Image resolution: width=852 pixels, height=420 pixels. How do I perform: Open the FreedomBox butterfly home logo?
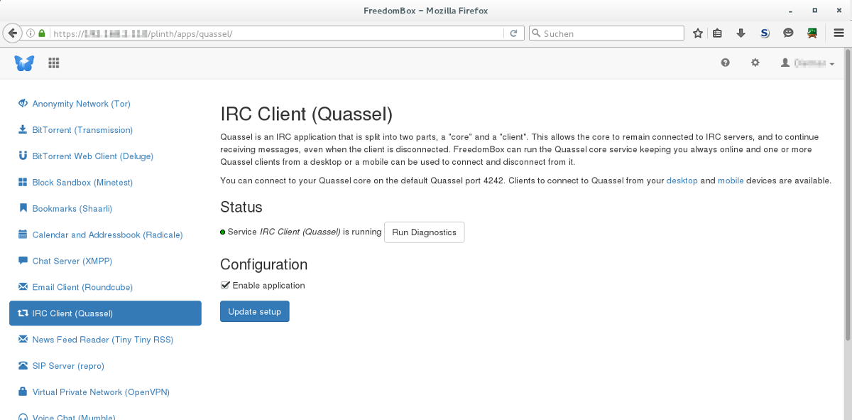(x=24, y=63)
